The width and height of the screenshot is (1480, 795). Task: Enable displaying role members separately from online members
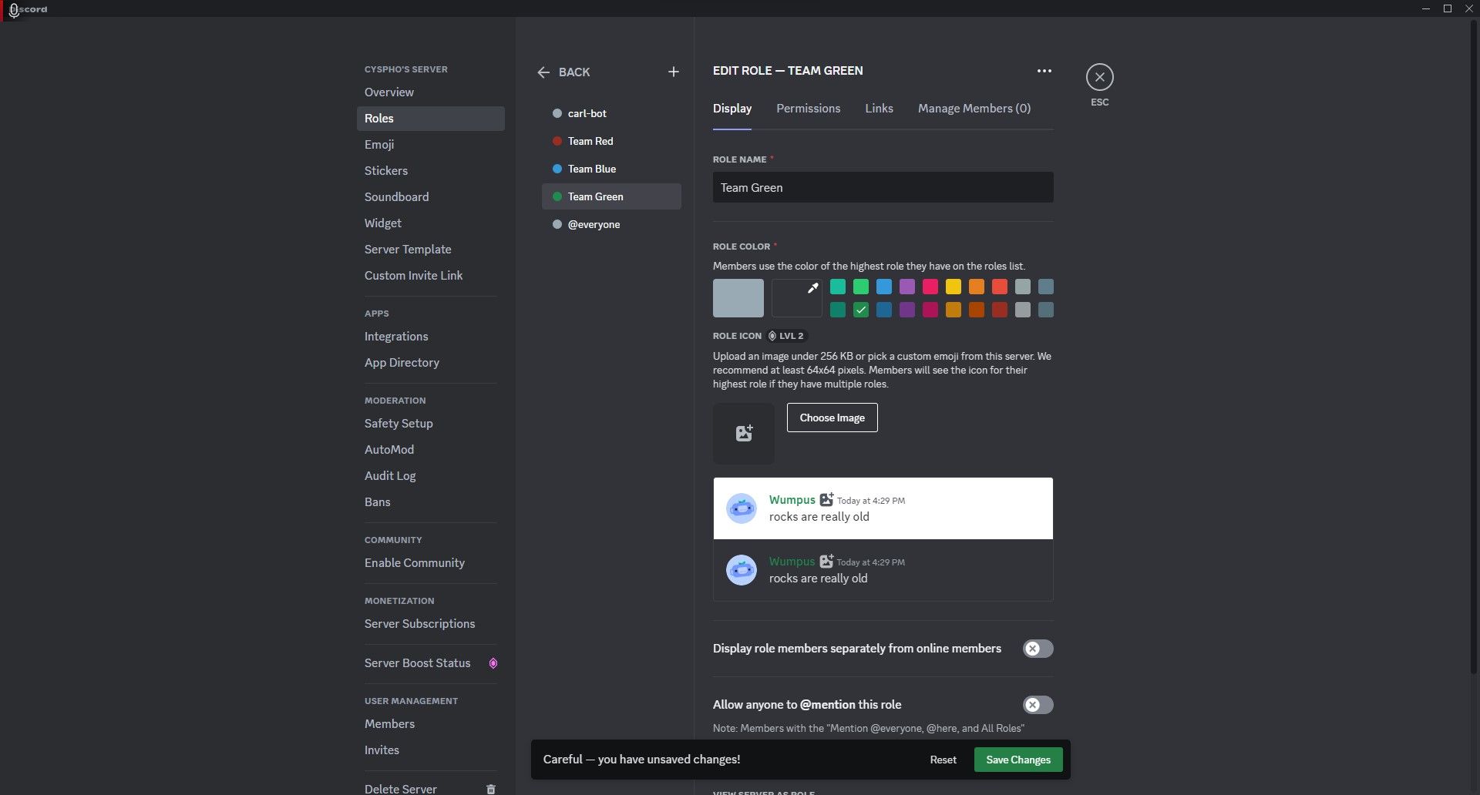1038,649
